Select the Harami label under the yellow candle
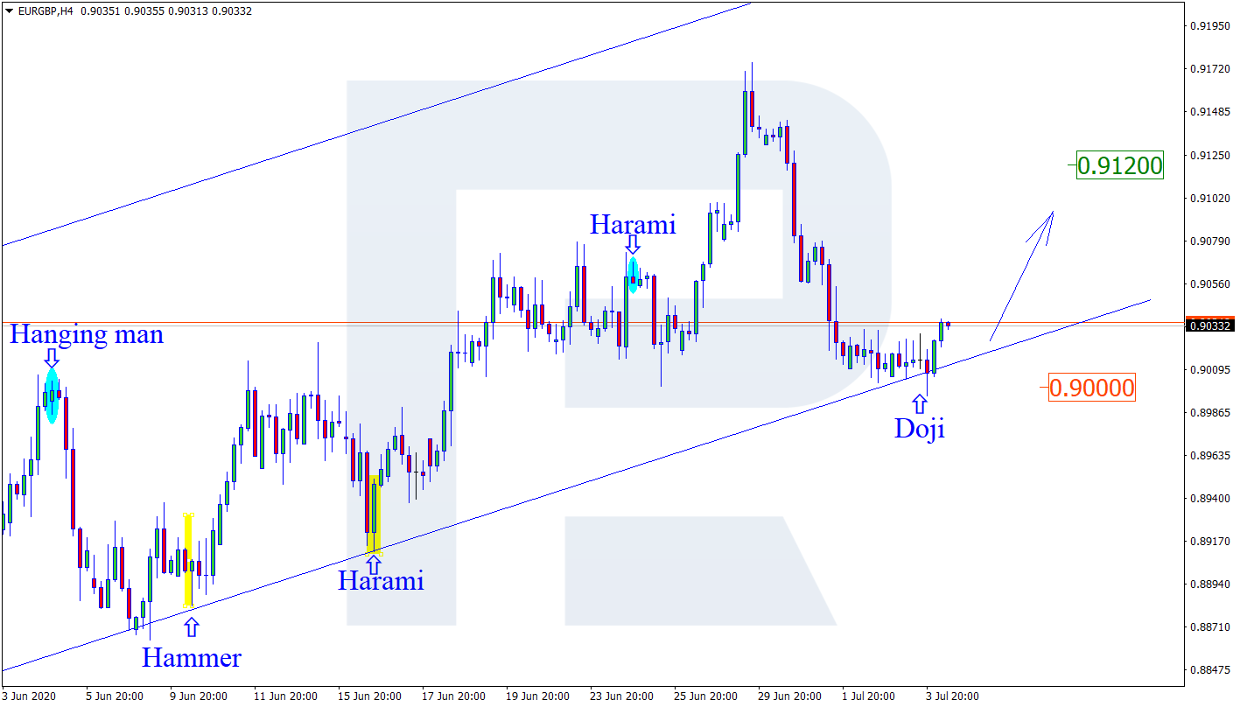The image size is (1240, 707). [381, 580]
